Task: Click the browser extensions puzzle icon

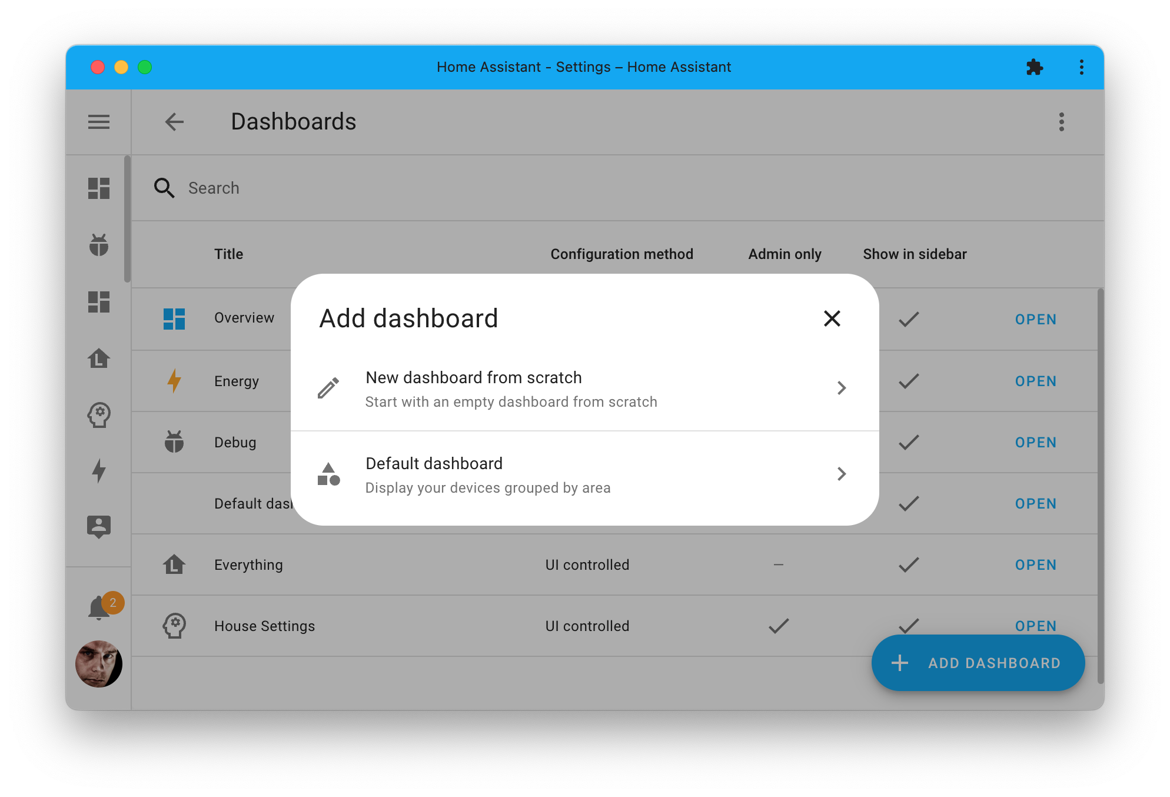Action: point(1035,67)
